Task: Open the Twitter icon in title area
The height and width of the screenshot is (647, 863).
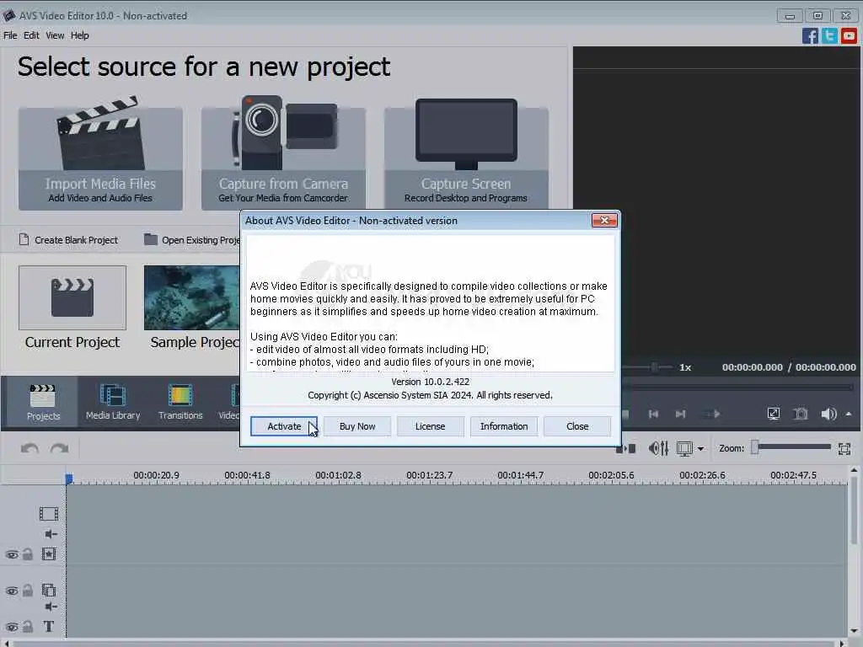Action: [x=829, y=36]
